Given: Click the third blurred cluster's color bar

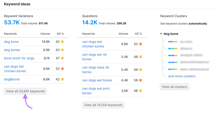Looking at the screenshot, I should pyautogui.click(x=173, y=55).
